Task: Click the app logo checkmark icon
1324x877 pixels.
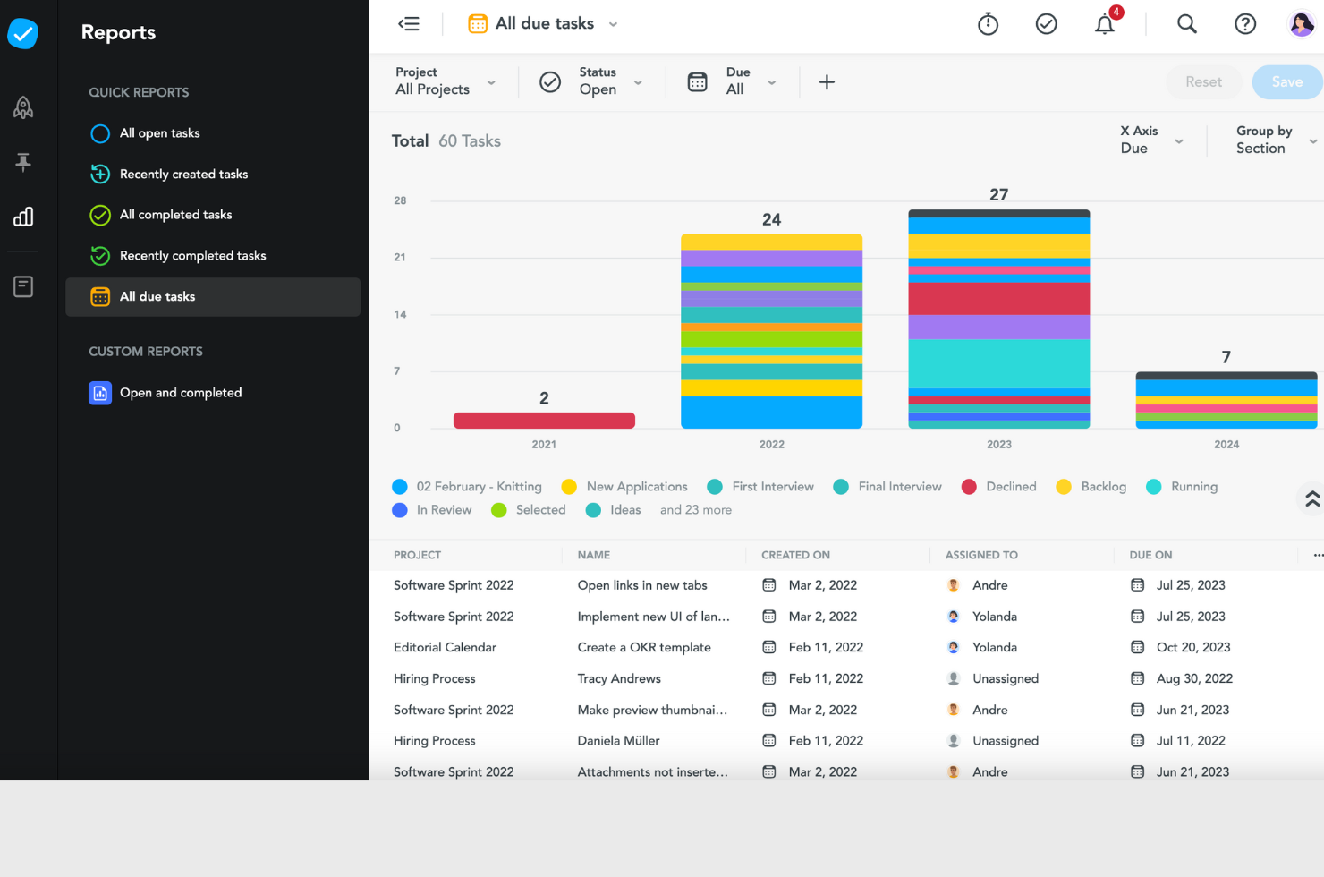Action: 23,34
